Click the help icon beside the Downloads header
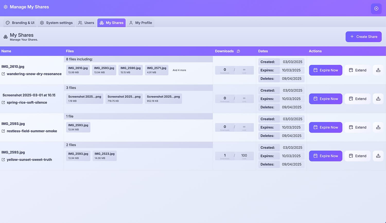The height and width of the screenshot is (223, 386). pyautogui.click(x=238, y=51)
